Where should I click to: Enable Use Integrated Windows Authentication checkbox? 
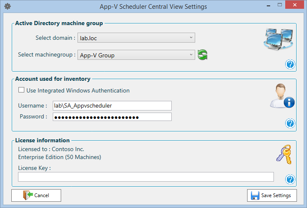click(x=21, y=90)
